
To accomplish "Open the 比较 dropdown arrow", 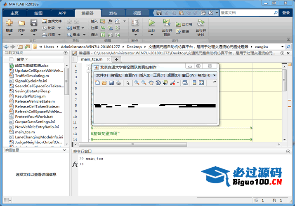I will 59,28.
